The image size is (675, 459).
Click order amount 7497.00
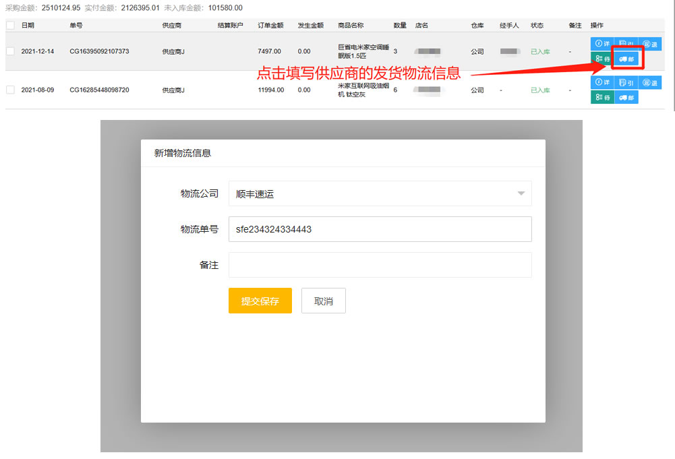click(270, 51)
